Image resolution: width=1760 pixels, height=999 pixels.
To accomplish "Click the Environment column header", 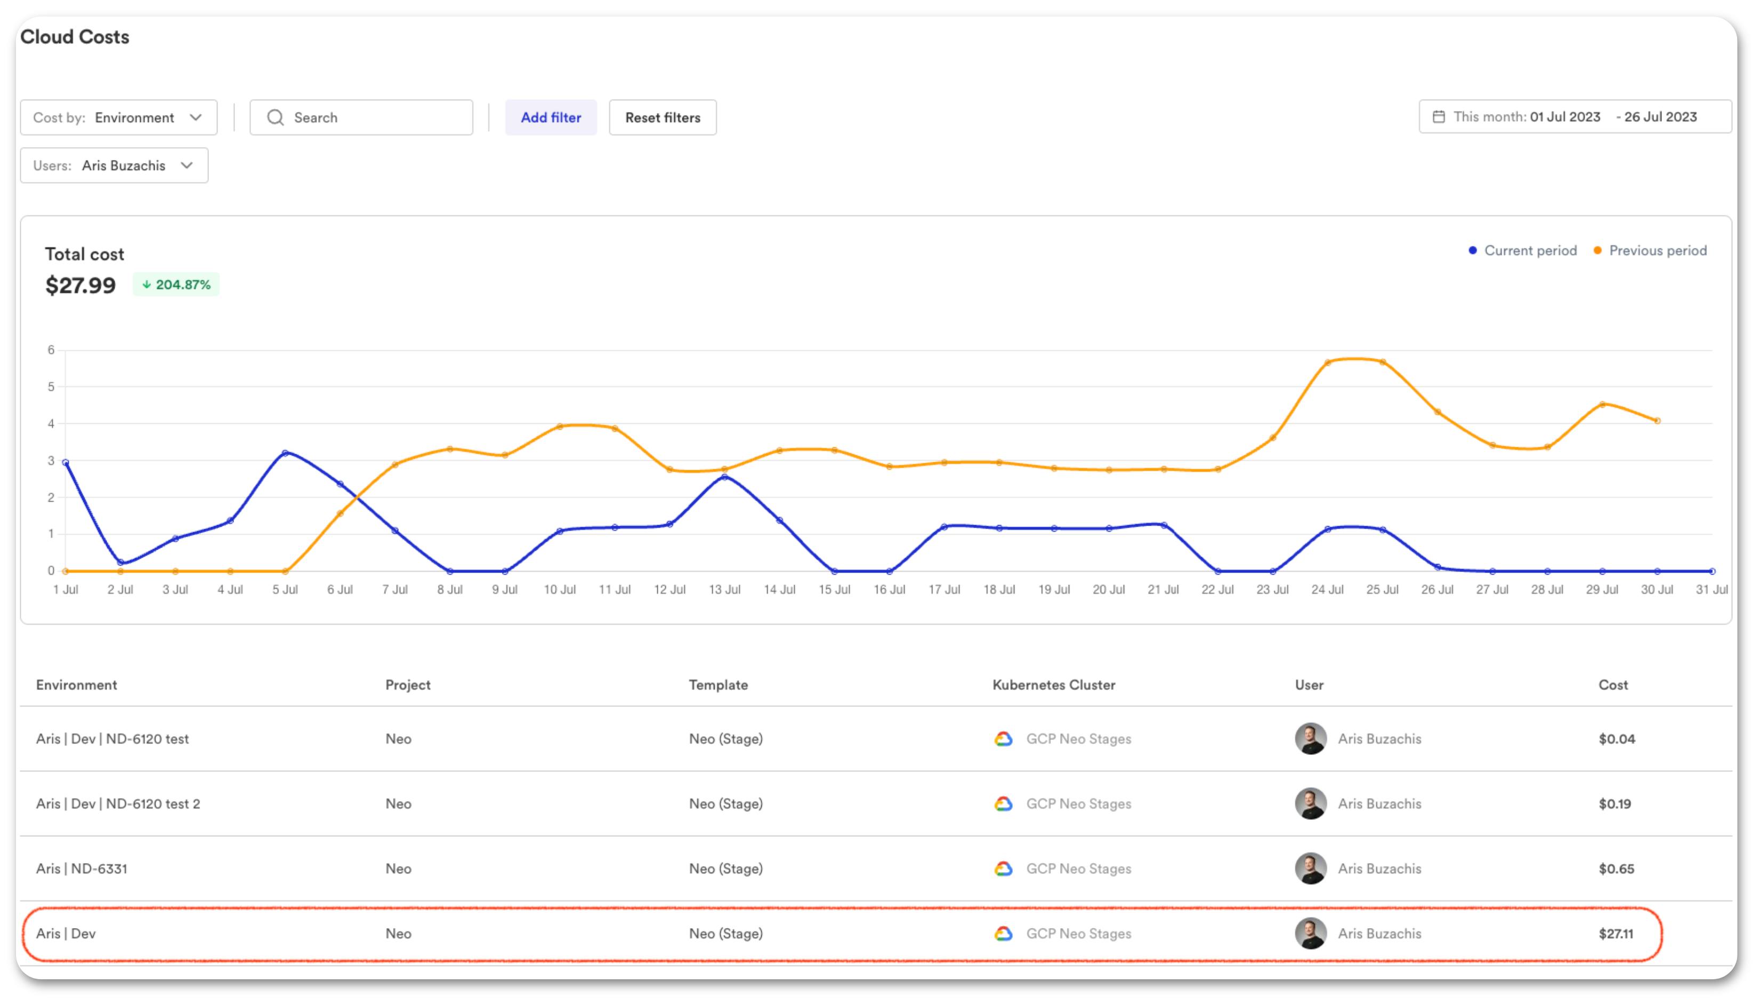I will pos(76,684).
